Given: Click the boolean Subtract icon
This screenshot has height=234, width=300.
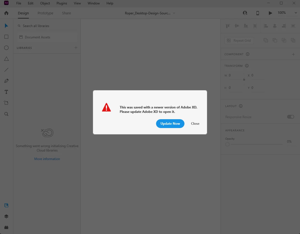Looking at the screenshot, I should click(x=275, y=40).
